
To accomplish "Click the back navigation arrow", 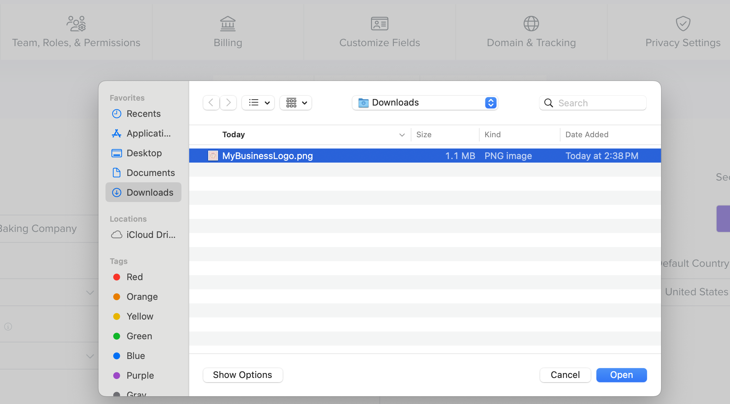I will [x=211, y=103].
